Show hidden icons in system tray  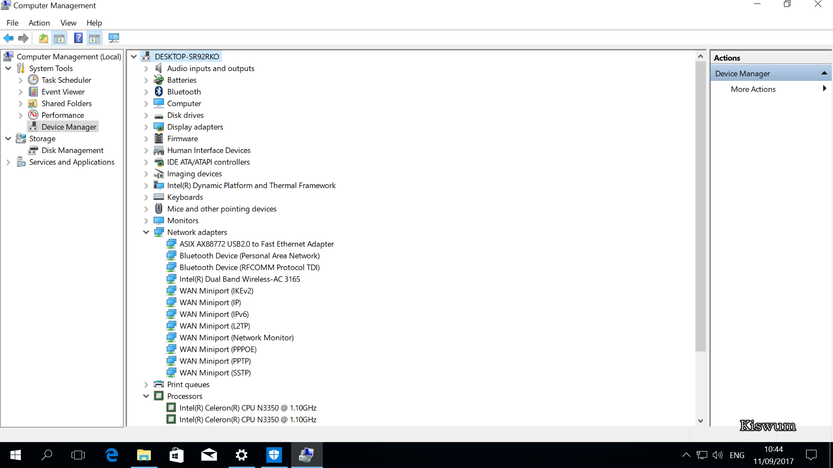pyautogui.click(x=686, y=455)
